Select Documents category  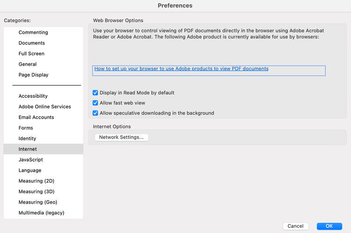32,43
